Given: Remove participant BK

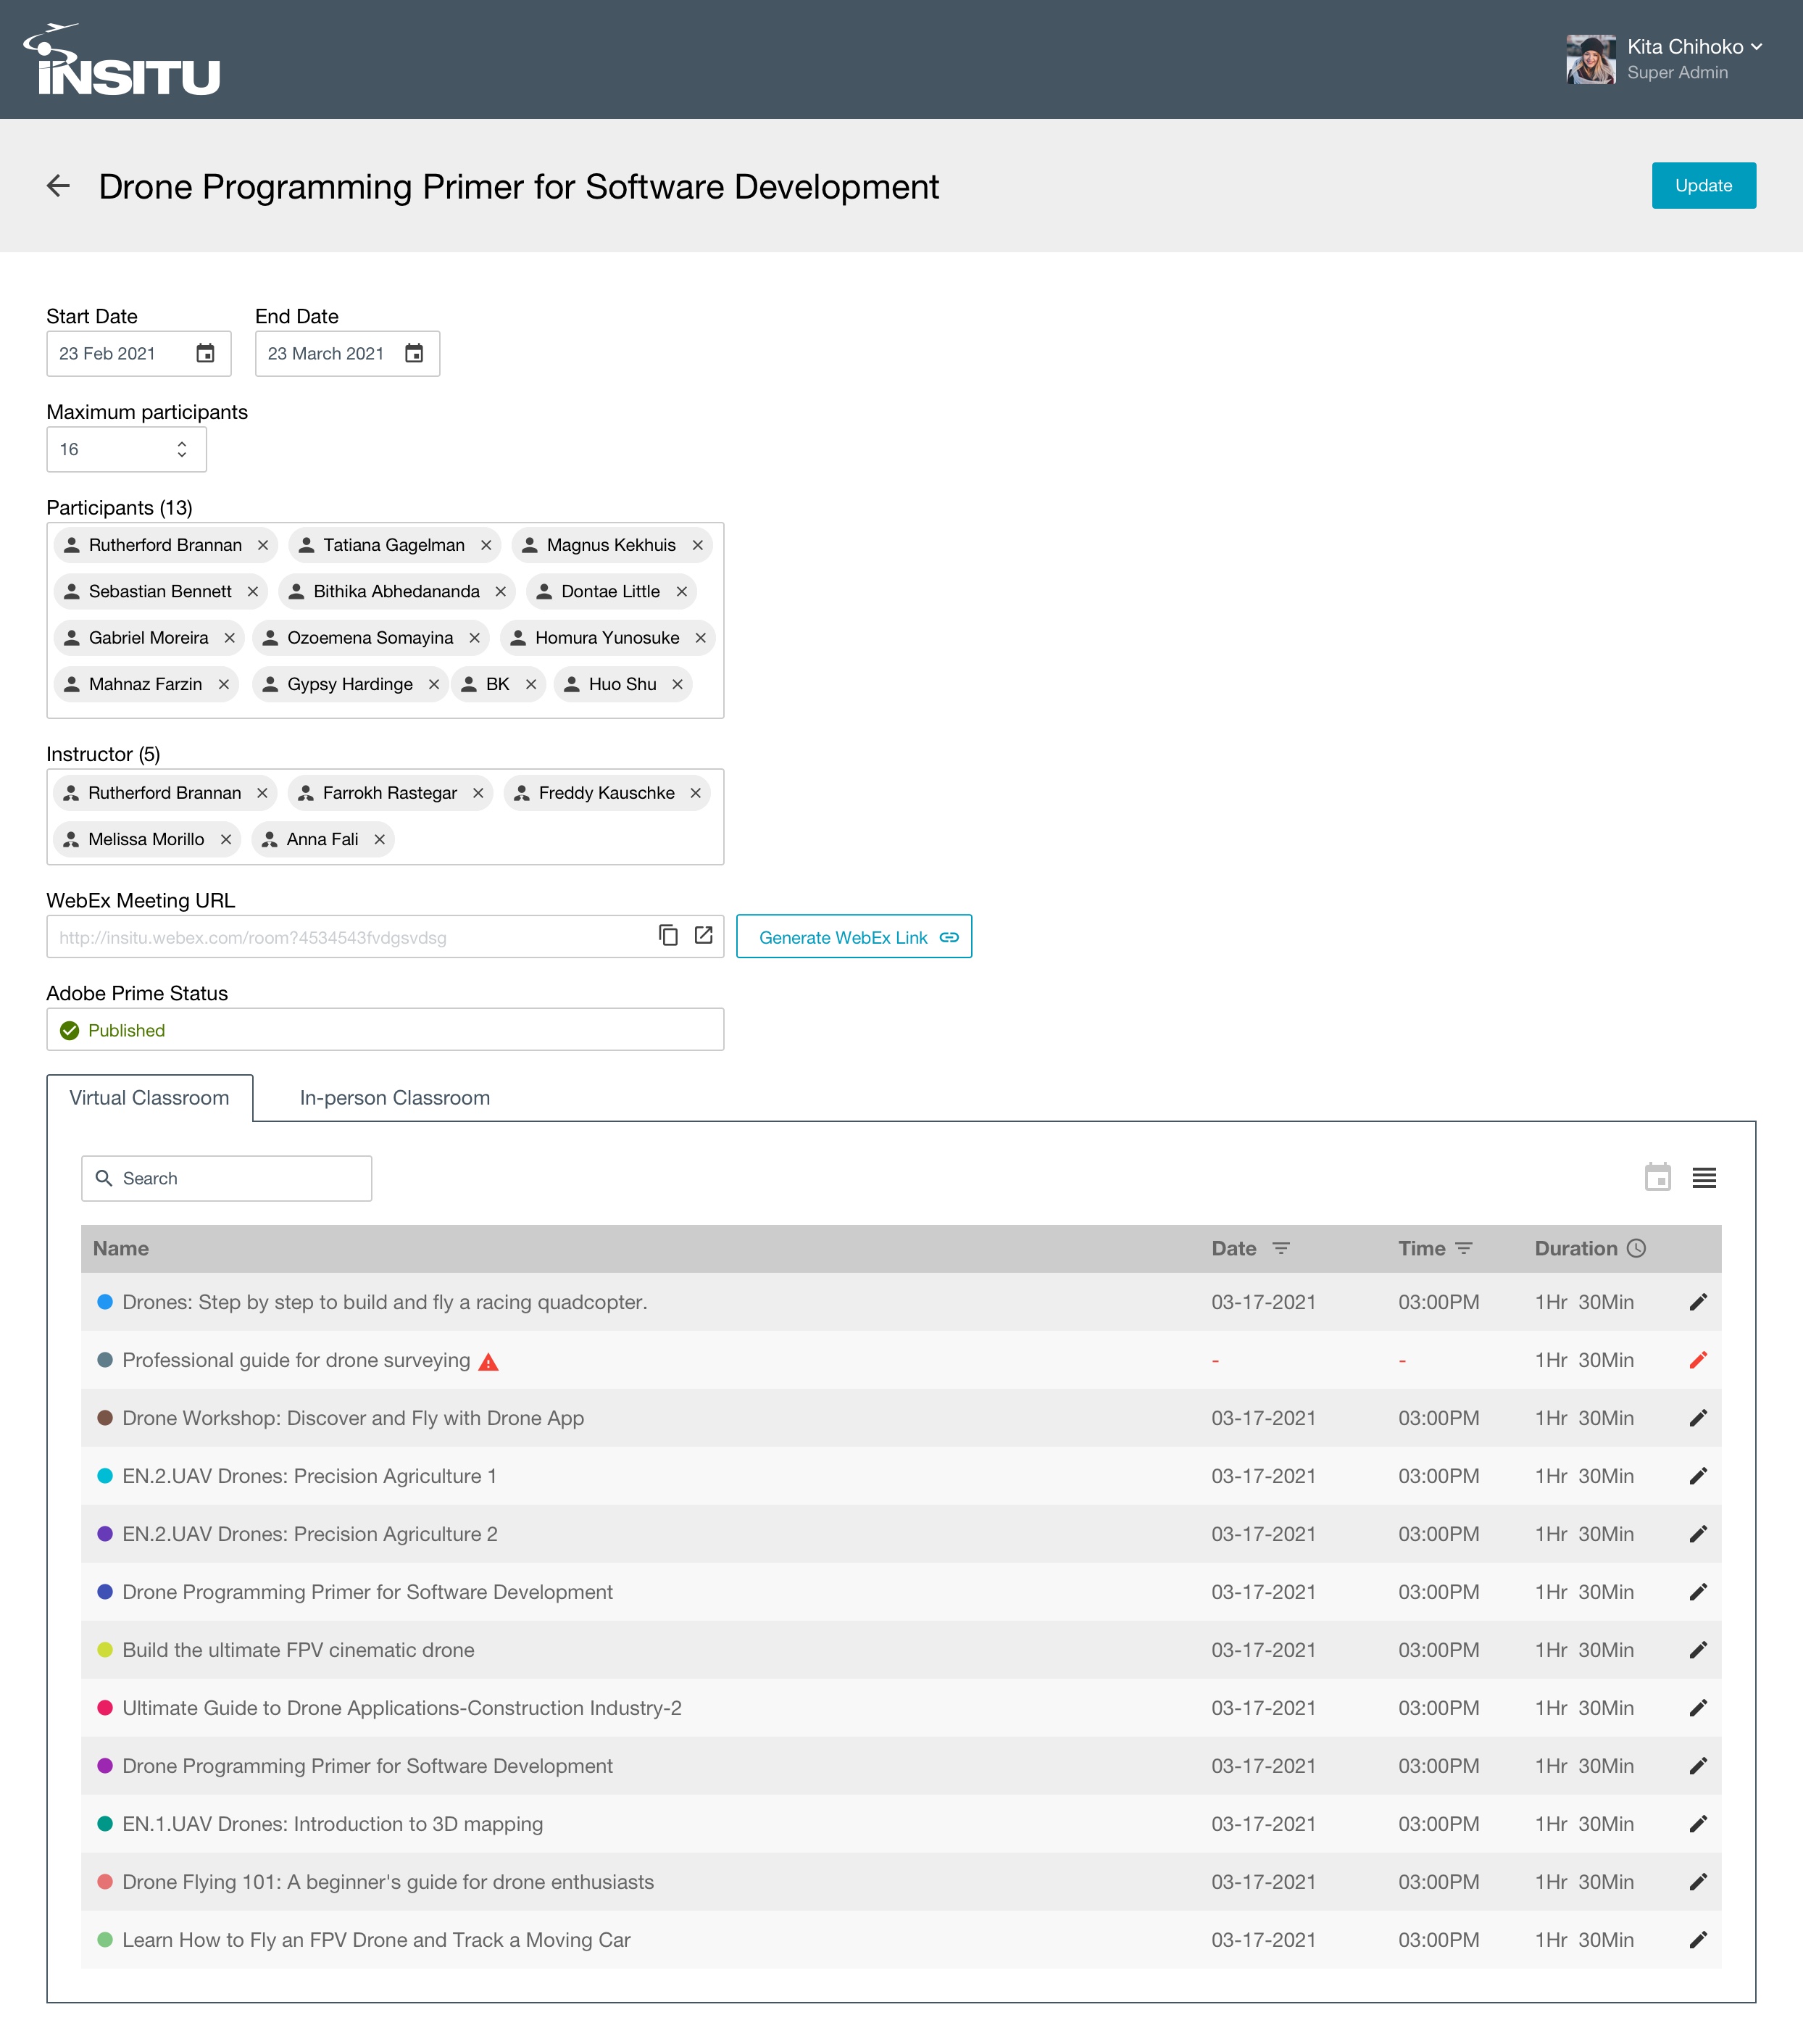Looking at the screenshot, I should (531, 684).
